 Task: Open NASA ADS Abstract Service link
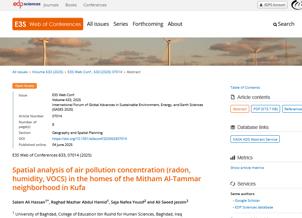tap(255, 139)
